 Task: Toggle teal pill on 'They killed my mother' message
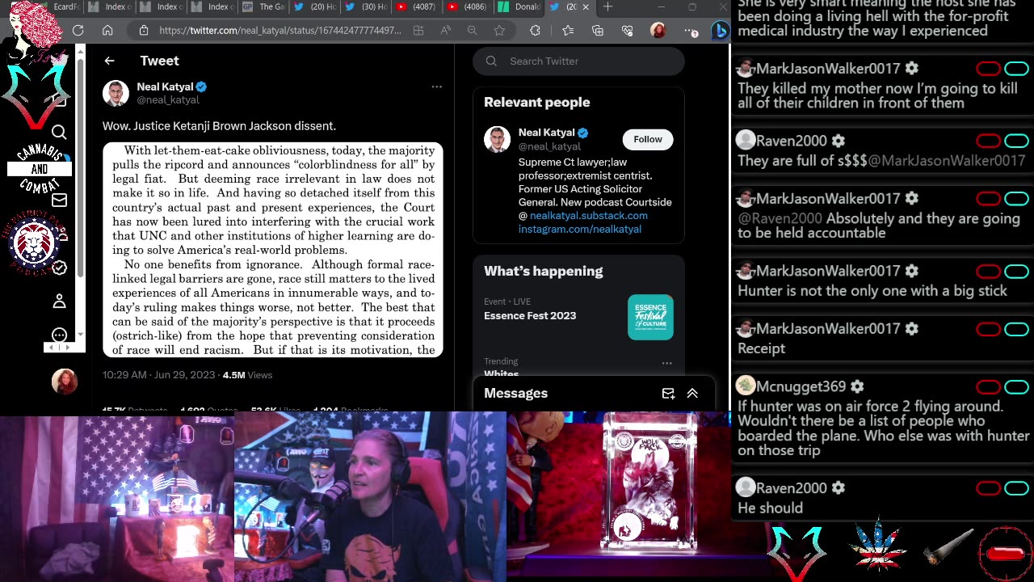coord(1016,69)
